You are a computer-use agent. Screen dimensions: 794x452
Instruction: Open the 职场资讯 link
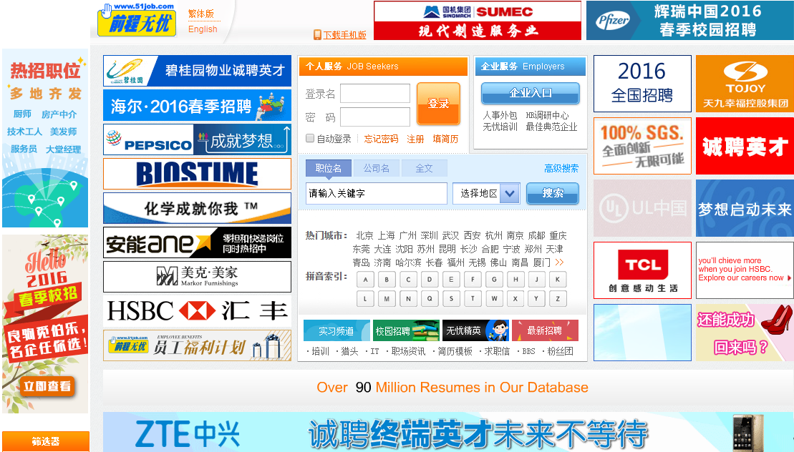click(408, 351)
